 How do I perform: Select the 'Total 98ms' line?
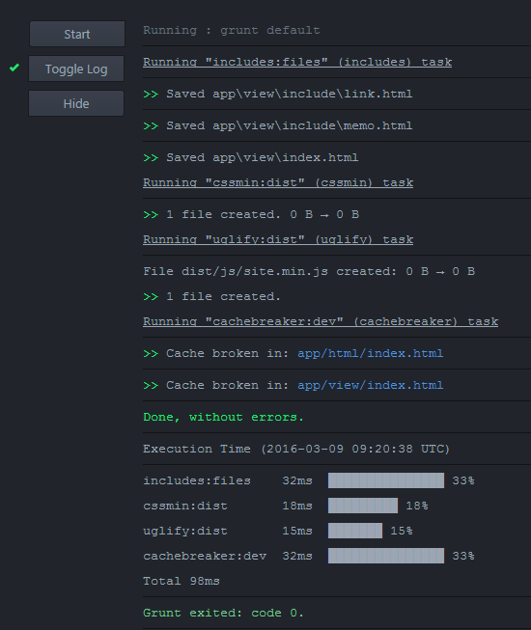click(x=182, y=581)
